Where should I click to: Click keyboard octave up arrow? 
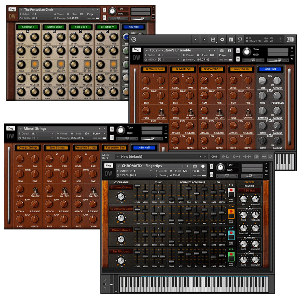(x=105, y=280)
